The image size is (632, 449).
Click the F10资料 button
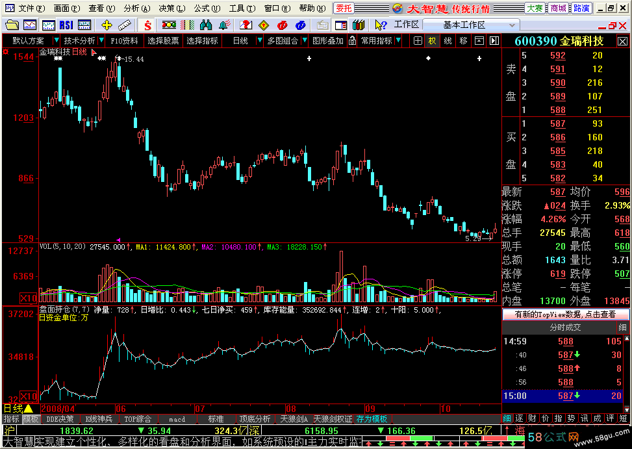pos(124,41)
